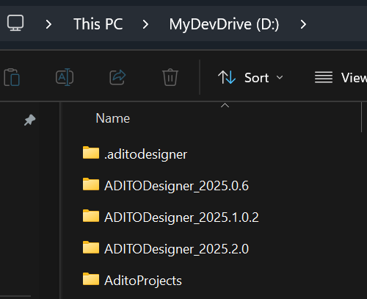Click folder icon of ADITODesigner_2025.1.0.2
The height and width of the screenshot is (299, 367).
pyautogui.click(x=91, y=216)
